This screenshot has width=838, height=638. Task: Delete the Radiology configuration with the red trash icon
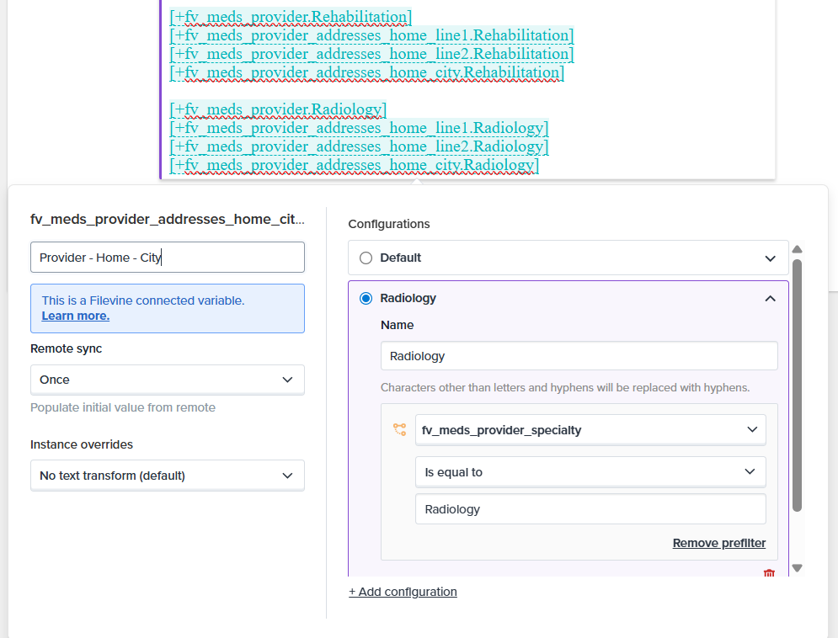click(x=768, y=573)
